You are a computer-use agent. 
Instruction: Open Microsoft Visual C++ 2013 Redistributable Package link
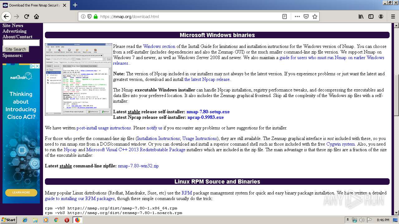coord(136,150)
